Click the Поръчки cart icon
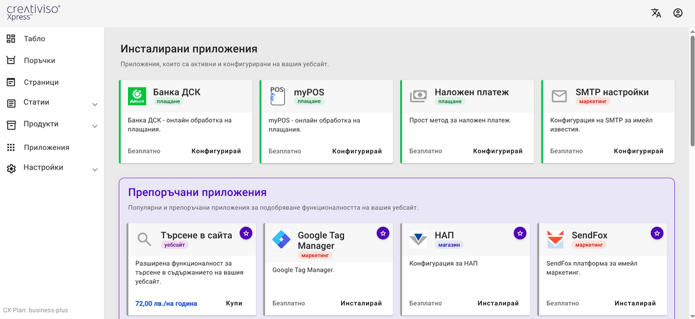The width and height of the screenshot is (695, 319). [11, 60]
